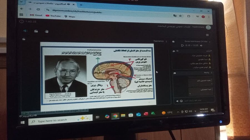This screenshot has height=140, width=250.
Task: Click the hadirostami user avatar
Action: (x=208, y=27)
